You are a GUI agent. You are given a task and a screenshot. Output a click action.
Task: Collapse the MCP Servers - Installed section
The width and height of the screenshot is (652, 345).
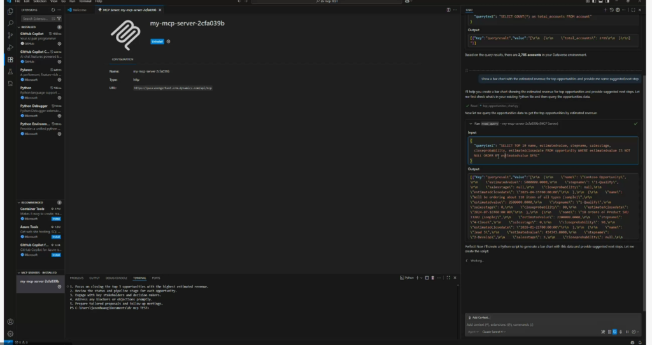click(x=38, y=272)
